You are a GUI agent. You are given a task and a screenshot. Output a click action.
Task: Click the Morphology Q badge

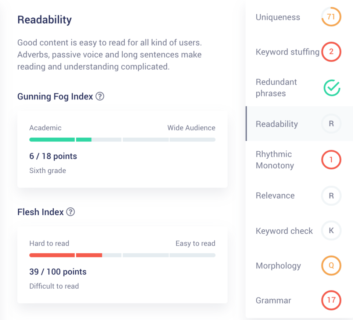coord(331,266)
